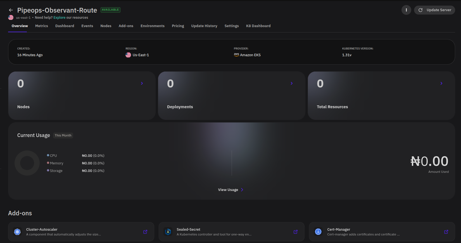461x243 pixels.
Task: Open Cert-Manager external link icon
Action: click(x=446, y=232)
